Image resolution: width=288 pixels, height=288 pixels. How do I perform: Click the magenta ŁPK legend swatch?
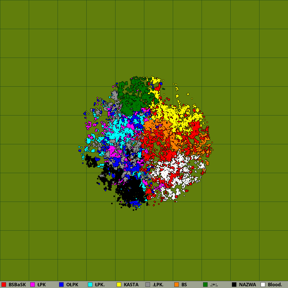point(33,285)
